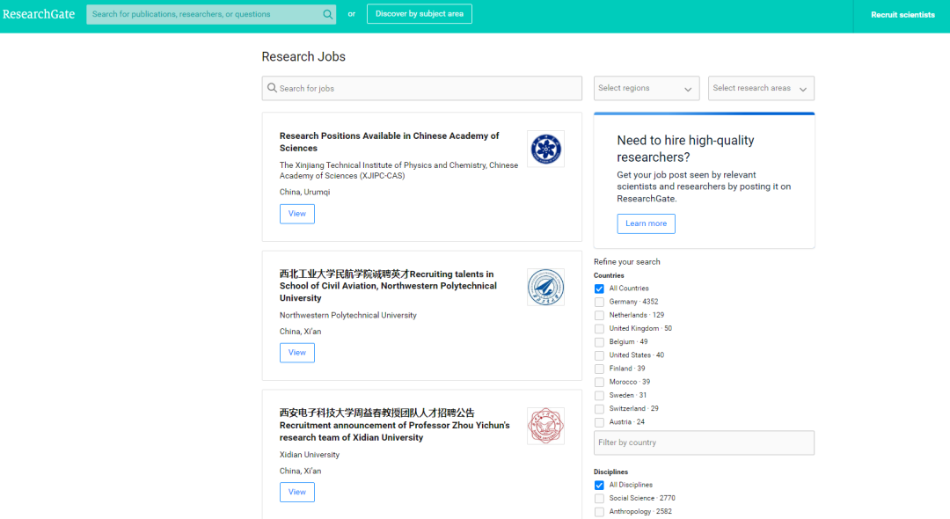Click the 'Research Jobs' heading

click(x=303, y=56)
